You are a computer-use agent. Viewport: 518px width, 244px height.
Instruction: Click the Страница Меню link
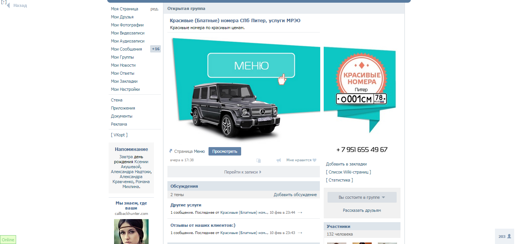[x=189, y=151]
